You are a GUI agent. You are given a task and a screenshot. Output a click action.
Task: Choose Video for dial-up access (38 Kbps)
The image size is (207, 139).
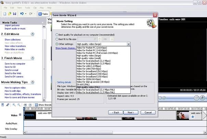[103, 82]
